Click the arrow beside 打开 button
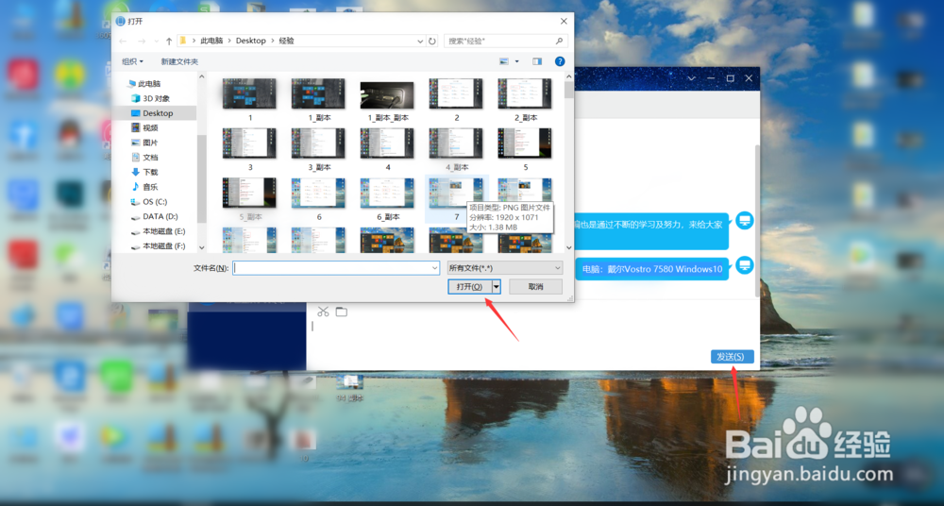The height and width of the screenshot is (506, 944). click(497, 287)
